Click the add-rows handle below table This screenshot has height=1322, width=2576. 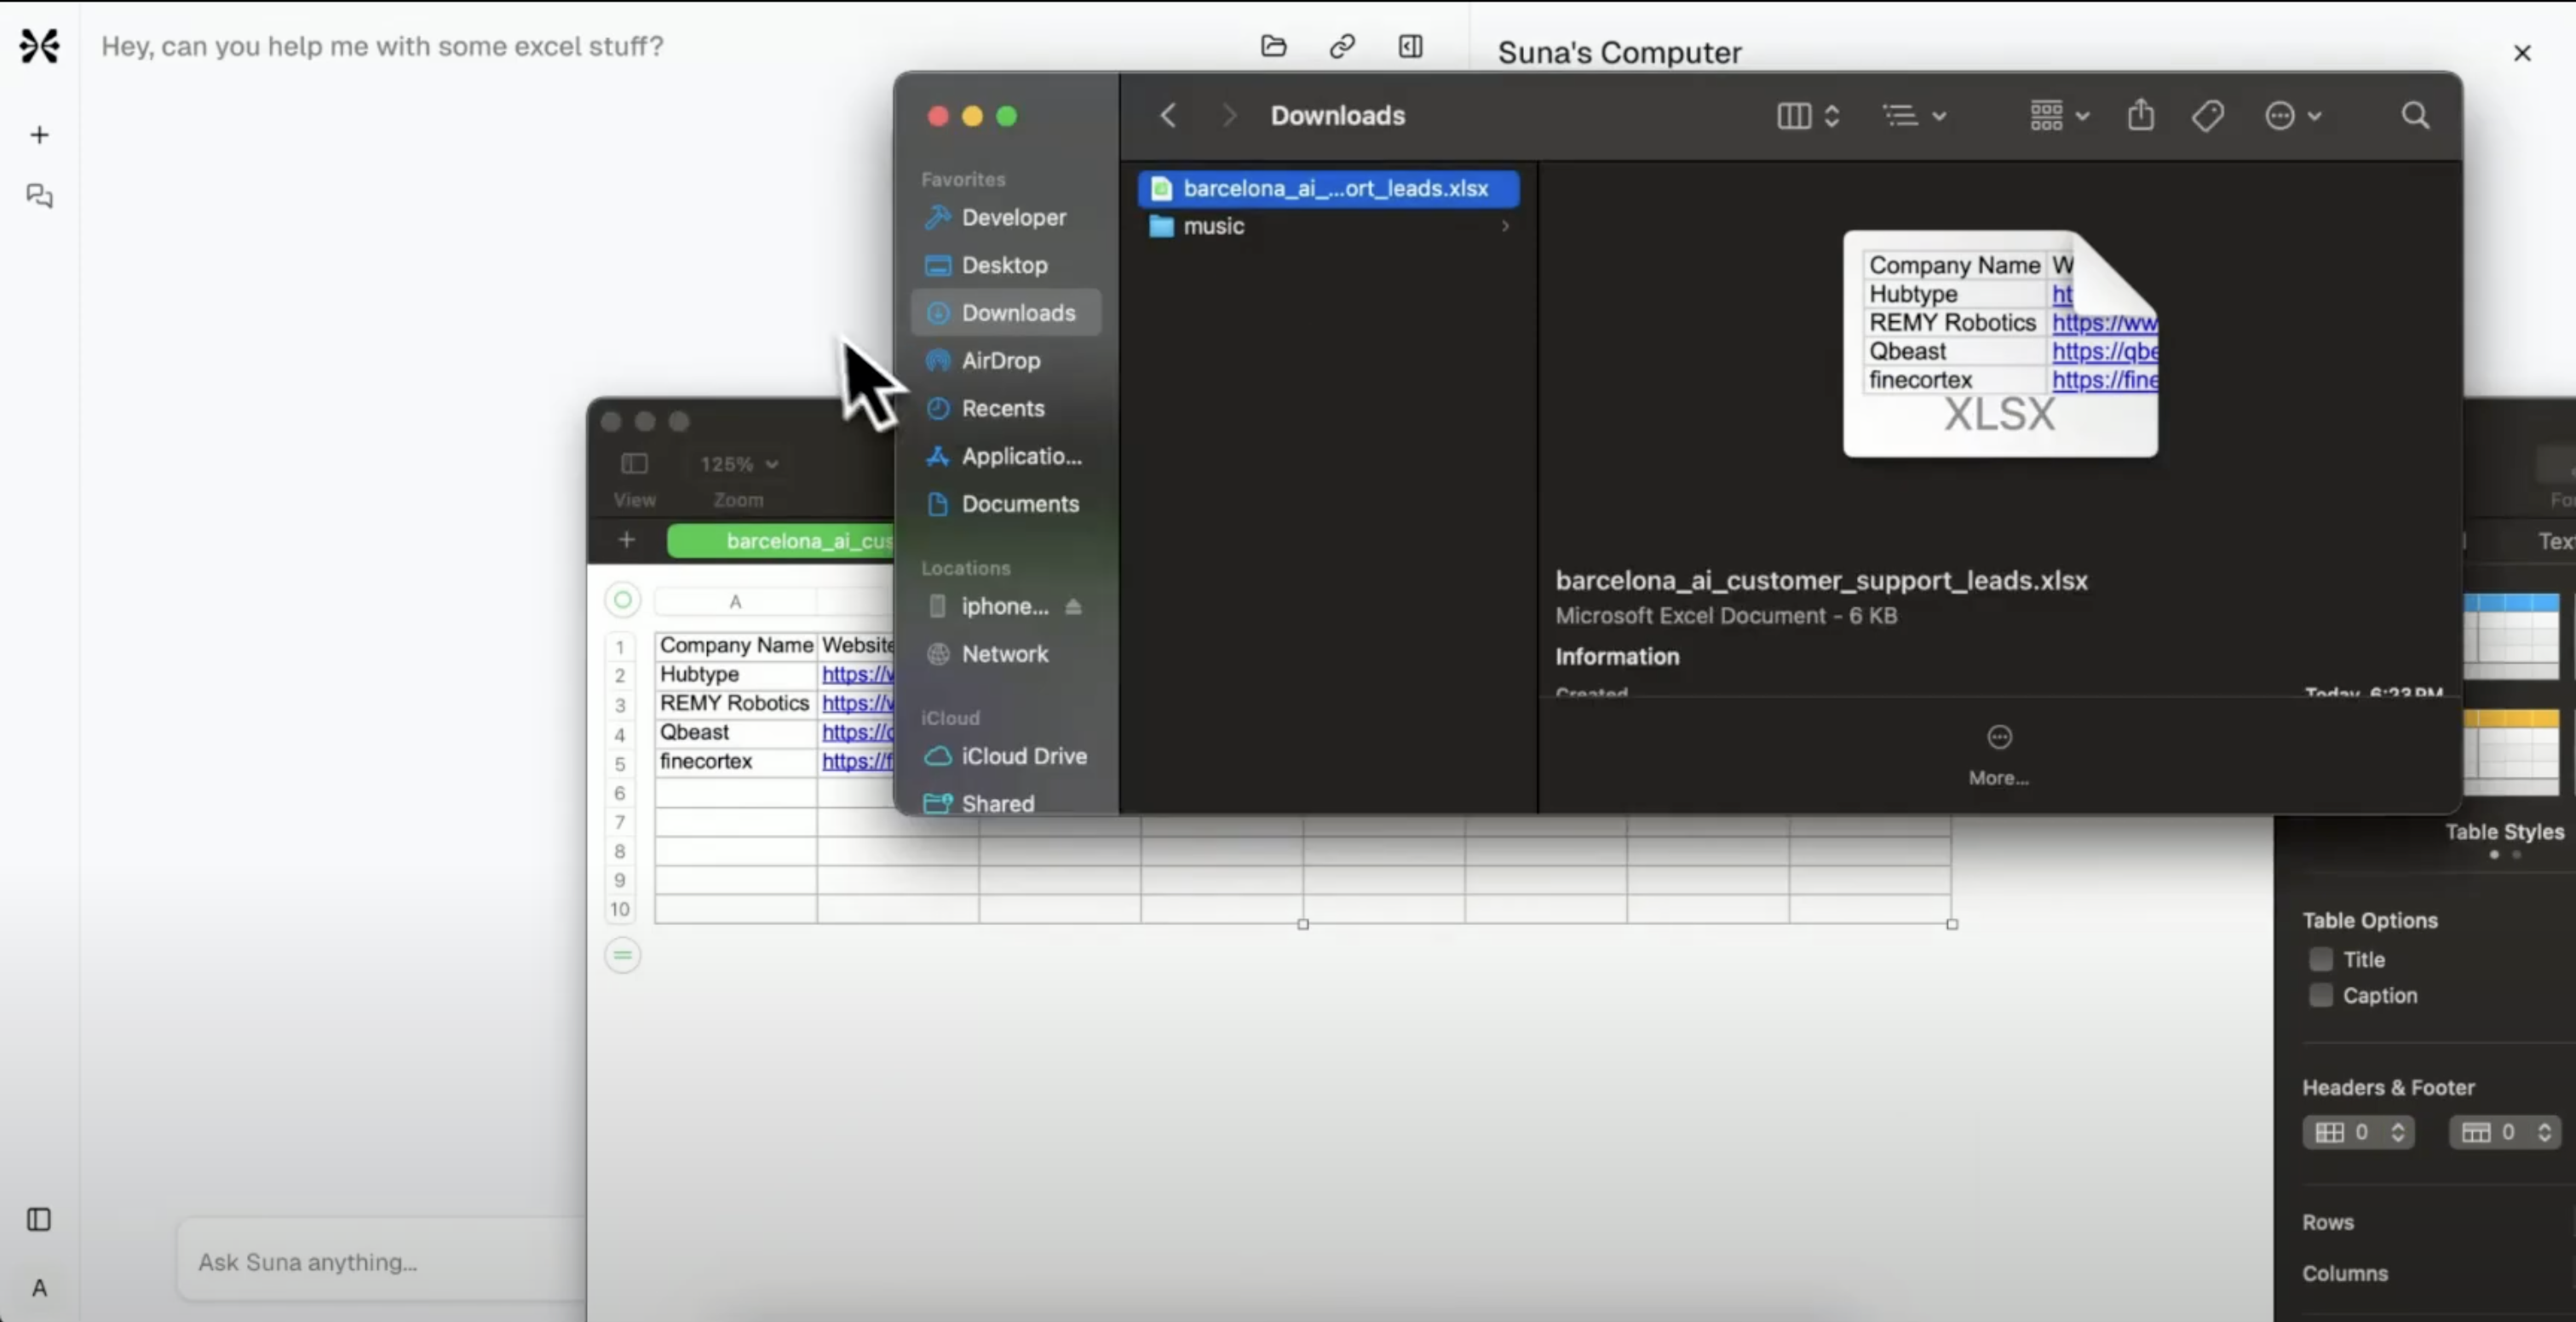click(x=622, y=955)
